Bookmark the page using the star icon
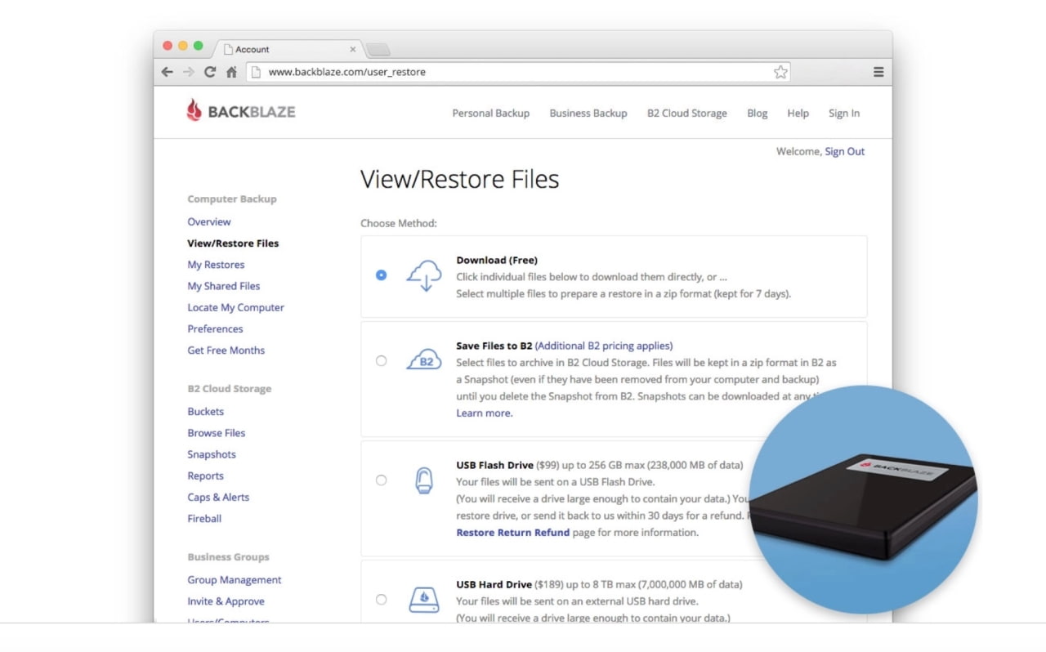The height and width of the screenshot is (652, 1046). coord(780,72)
